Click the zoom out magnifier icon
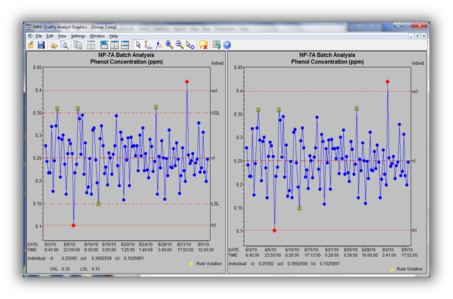Screen dimensions: 453x299 click(x=180, y=45)
